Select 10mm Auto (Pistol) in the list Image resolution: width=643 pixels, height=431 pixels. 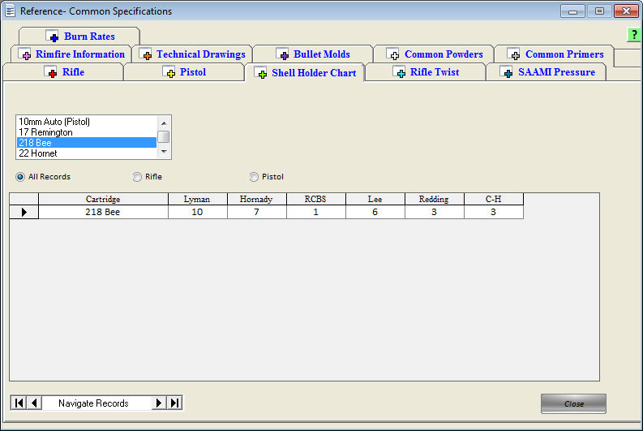point(87,122)
